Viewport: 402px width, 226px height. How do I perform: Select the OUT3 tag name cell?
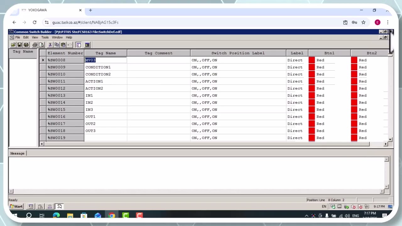(106, 131)
